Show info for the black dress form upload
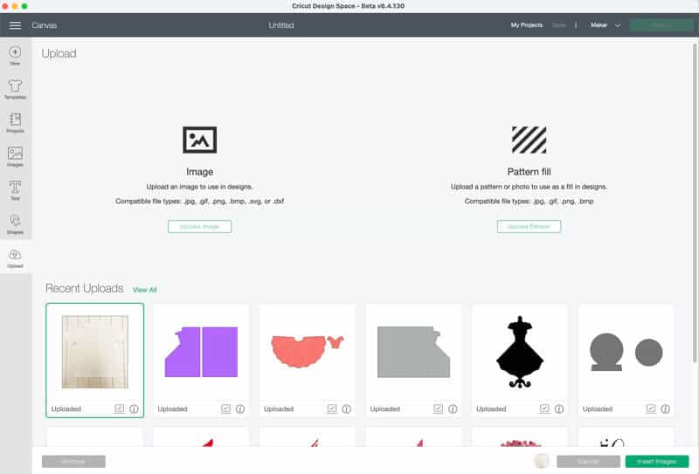 (559, 409)
